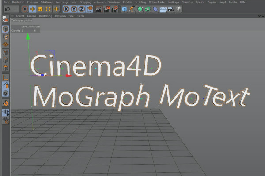Open viewport Tafeln menu

pyautogui.click(x=80, y=16)
